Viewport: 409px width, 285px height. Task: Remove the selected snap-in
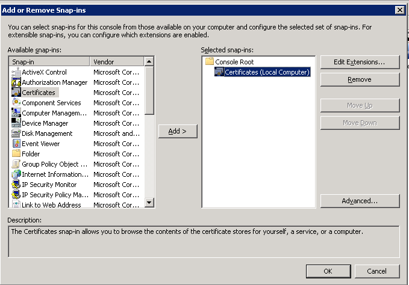[360, 79]
